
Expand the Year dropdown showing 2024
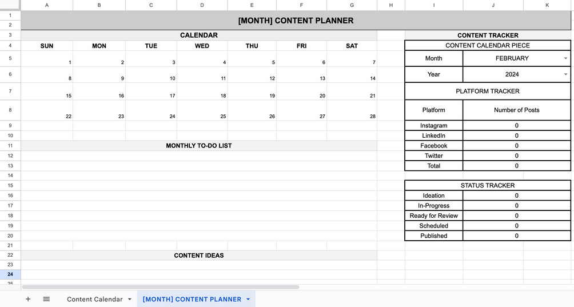(565, 74)
